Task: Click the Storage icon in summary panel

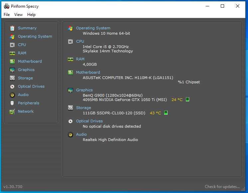Action: pos(70,108)
